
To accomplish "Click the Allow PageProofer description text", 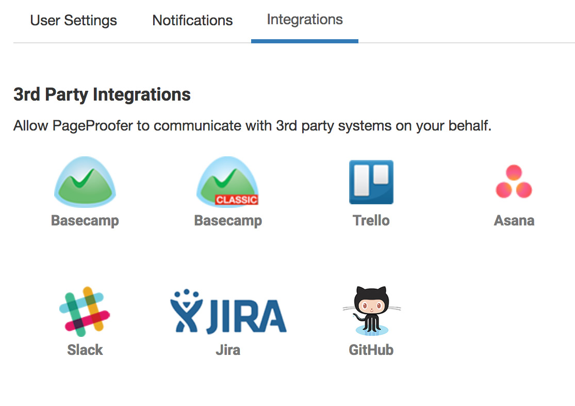I will (252, 126).
